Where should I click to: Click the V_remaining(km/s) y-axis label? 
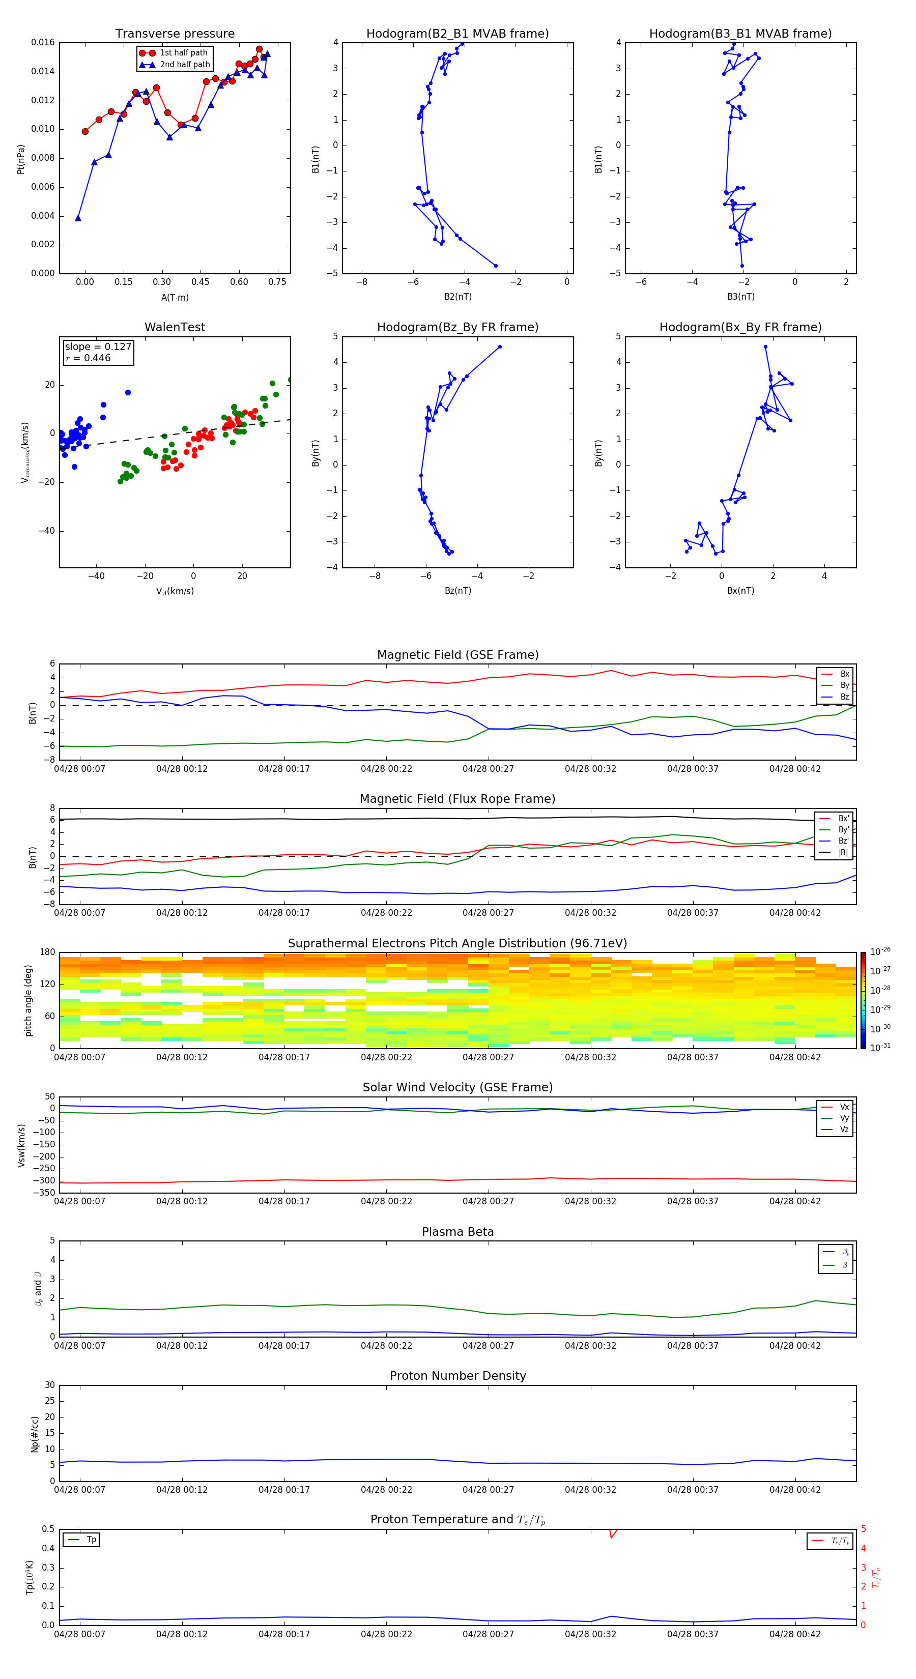click(25, 452)
